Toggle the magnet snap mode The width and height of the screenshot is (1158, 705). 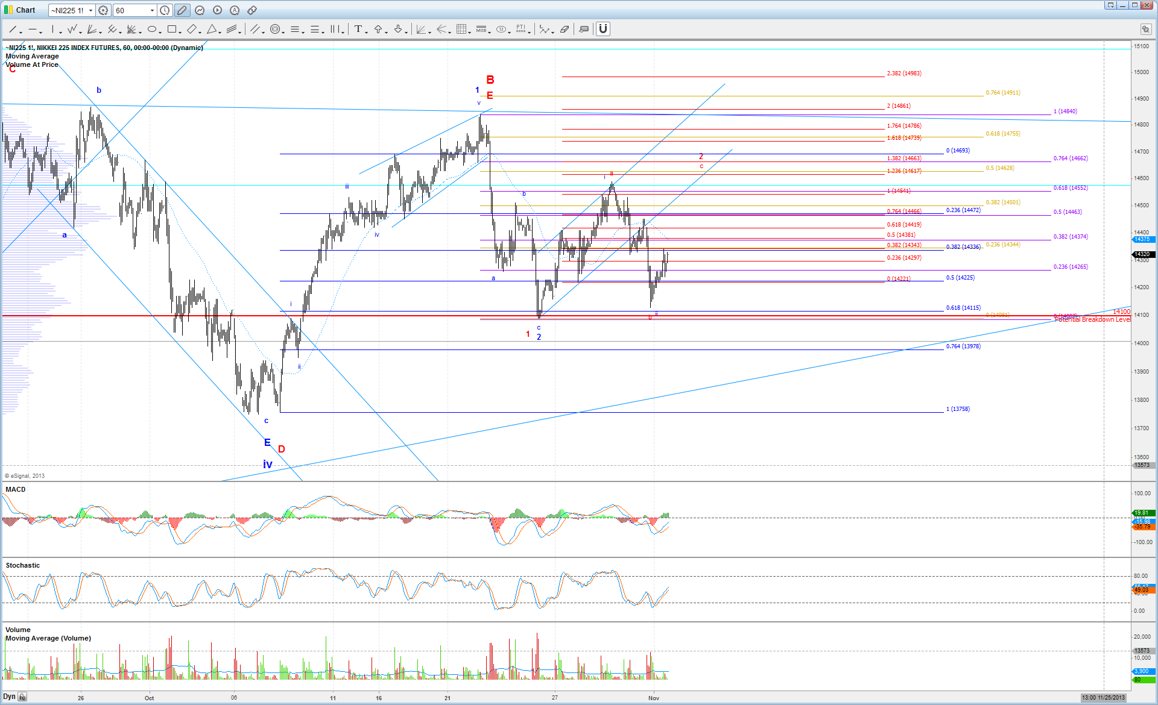[603, 29]
